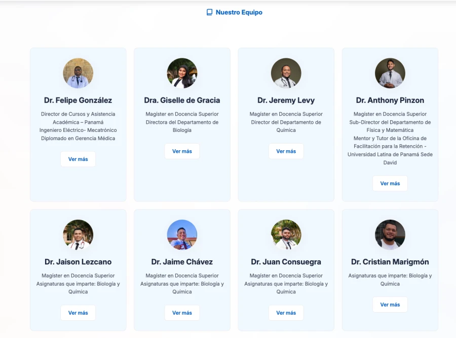Open the avatar on Dr. Anthony Pinzon's card
This screenshot has width=456, height=338.
coord(390,73)
